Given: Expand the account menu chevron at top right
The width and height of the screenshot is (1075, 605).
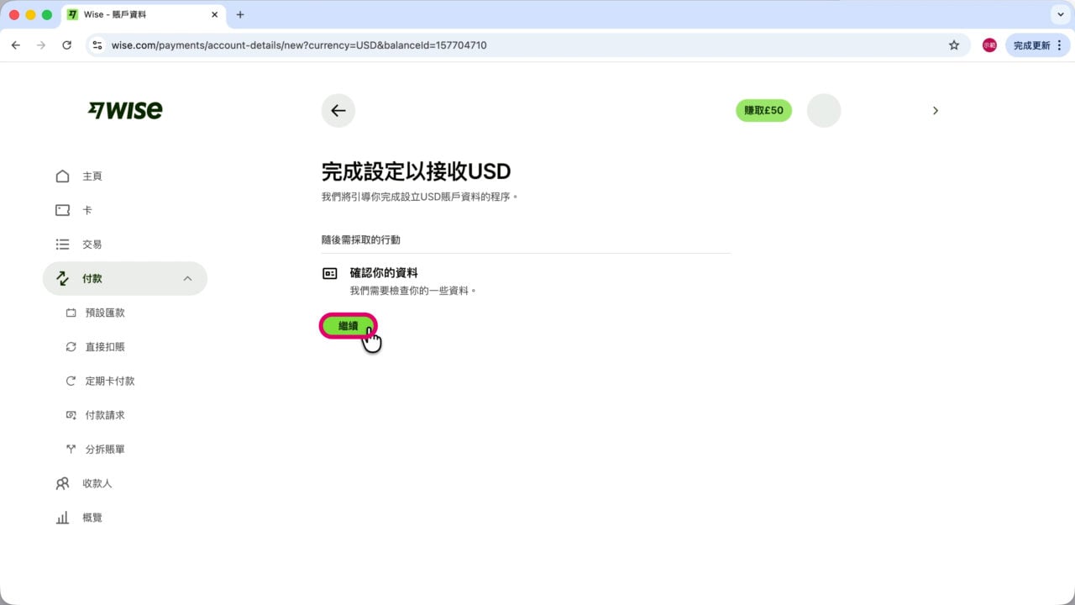Looking at the screenshot, I should (936, 111).
